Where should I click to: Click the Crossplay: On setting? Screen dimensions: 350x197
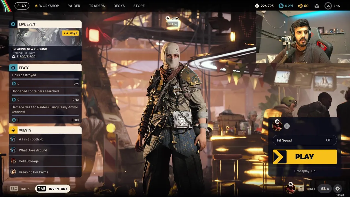[305, 171]
